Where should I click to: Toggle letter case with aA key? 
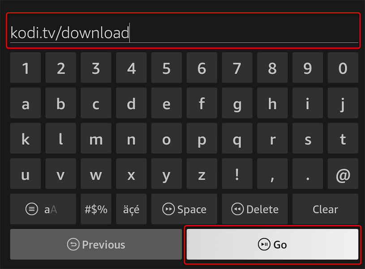[43, 209]
